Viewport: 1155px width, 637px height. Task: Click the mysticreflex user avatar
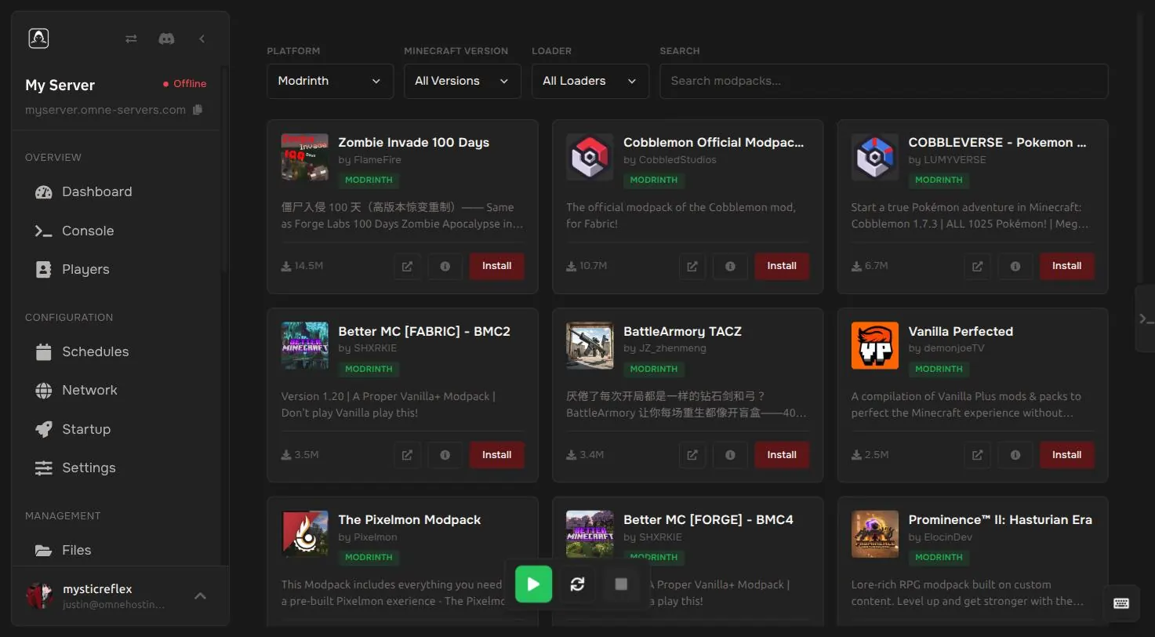point(39,596)
